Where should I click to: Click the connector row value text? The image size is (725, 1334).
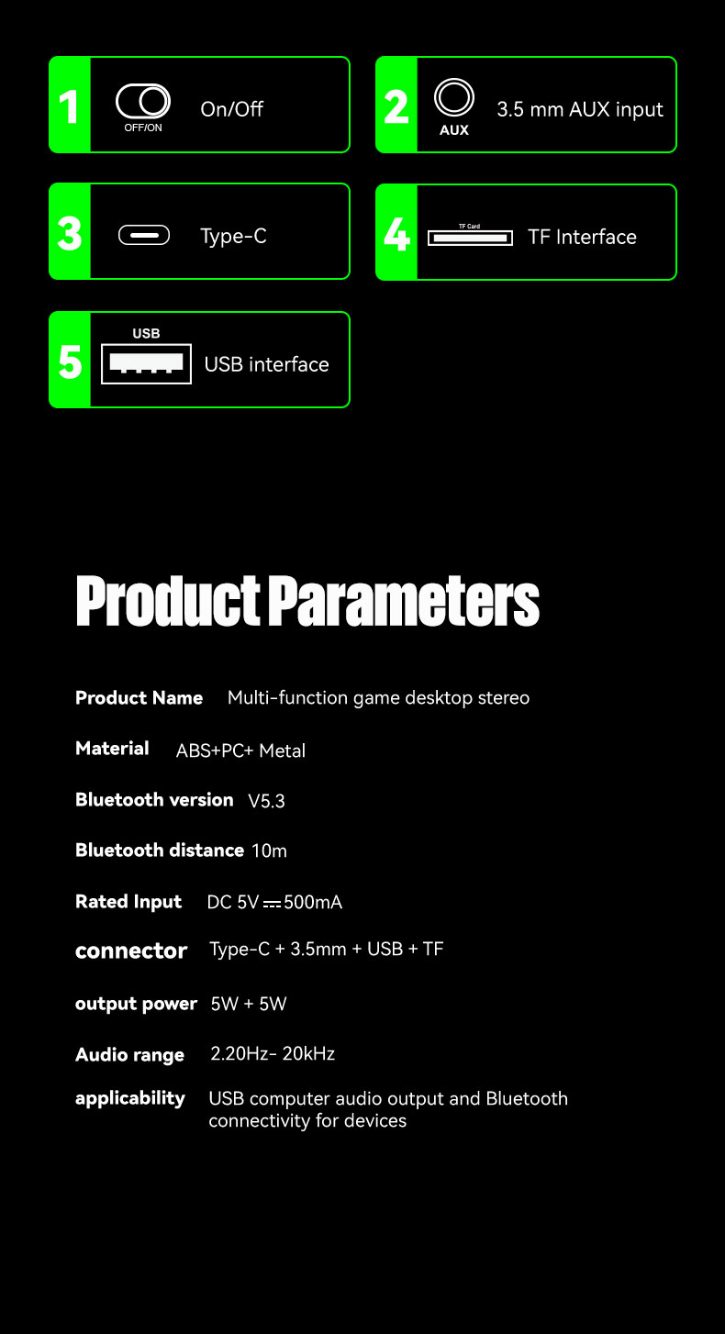(x=327, y=949)
